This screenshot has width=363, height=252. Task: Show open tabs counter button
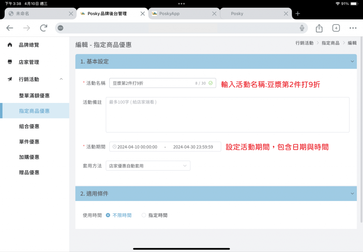pos(336,28)
